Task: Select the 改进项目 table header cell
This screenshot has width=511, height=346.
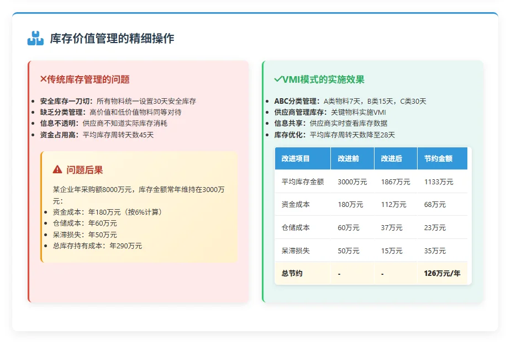Action: click(x=294, y=158)
